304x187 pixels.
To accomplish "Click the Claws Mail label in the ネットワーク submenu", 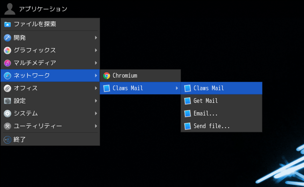I will tap(128, 88).
